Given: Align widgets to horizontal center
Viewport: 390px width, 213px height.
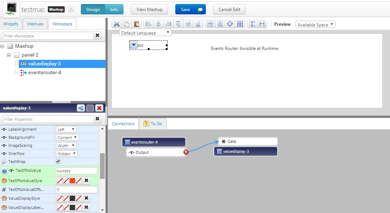Looking at the screenshot, I should (158, 24).
